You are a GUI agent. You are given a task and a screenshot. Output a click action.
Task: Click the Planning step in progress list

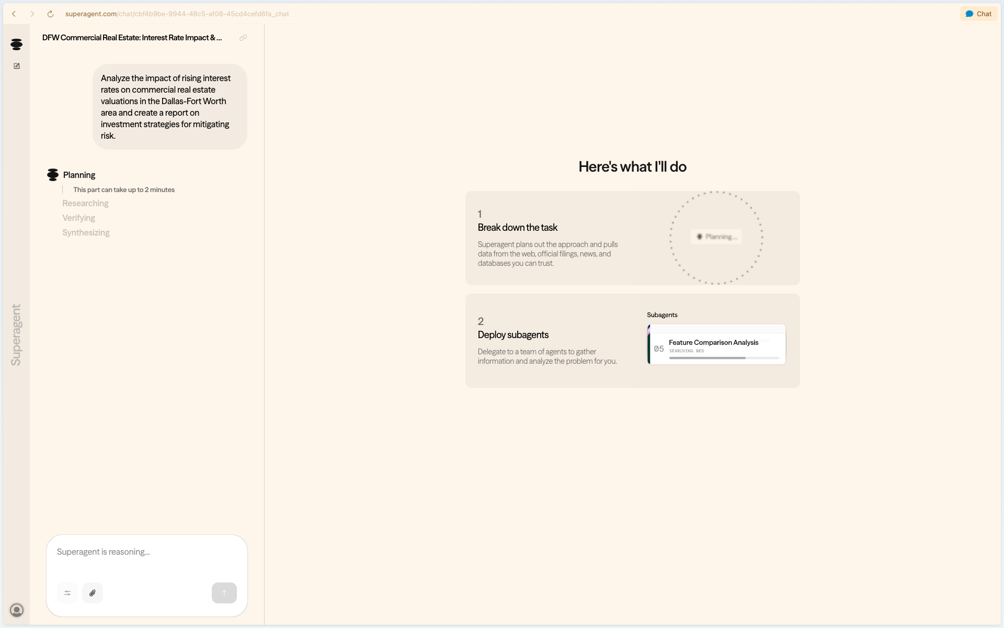[79, 175]
